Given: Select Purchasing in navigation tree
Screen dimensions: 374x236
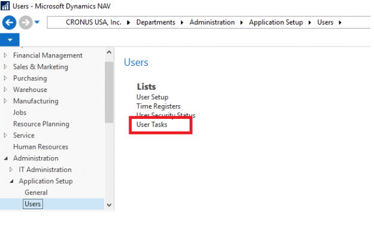Looking at the screenshot, I should pos(30,78).
